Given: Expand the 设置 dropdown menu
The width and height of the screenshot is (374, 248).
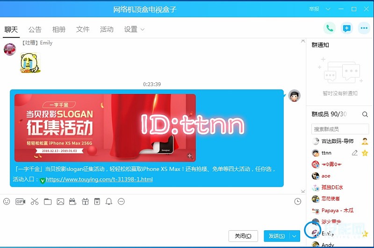Looking at the screenshot, I should coord(134,29).
